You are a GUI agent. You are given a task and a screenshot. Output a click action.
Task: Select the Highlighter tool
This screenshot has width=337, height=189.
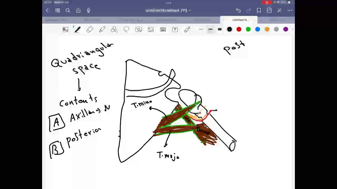(x=102, y=30)
